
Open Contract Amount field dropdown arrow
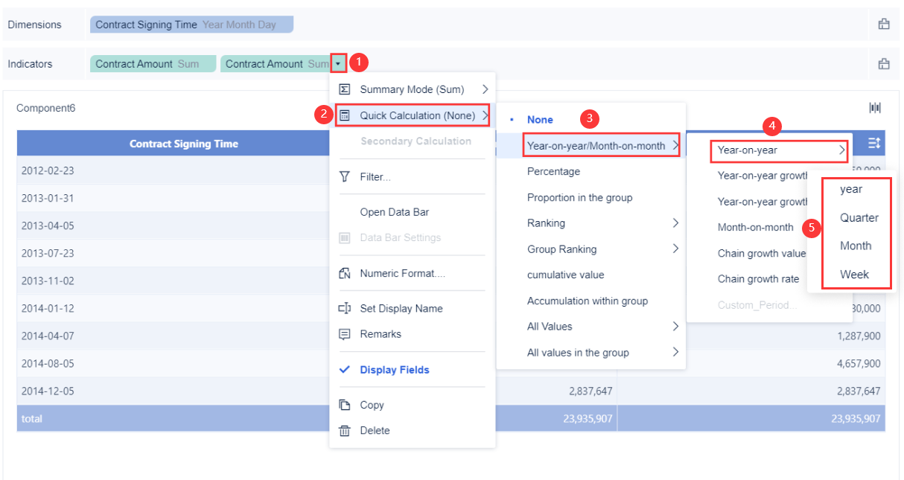(x=338, y=64)
